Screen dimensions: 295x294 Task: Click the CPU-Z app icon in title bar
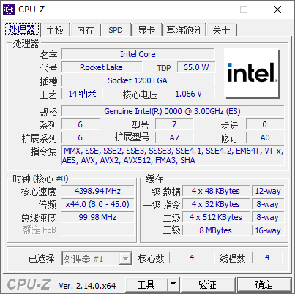tap(9, 10)
